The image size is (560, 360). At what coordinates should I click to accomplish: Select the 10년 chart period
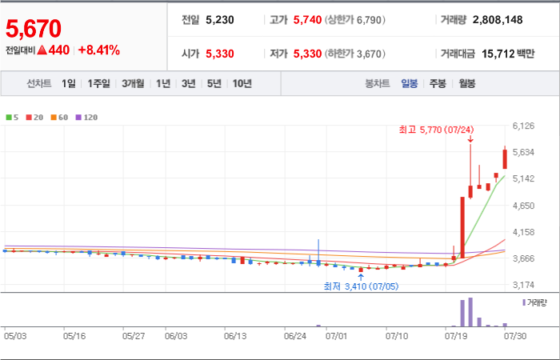242,83
